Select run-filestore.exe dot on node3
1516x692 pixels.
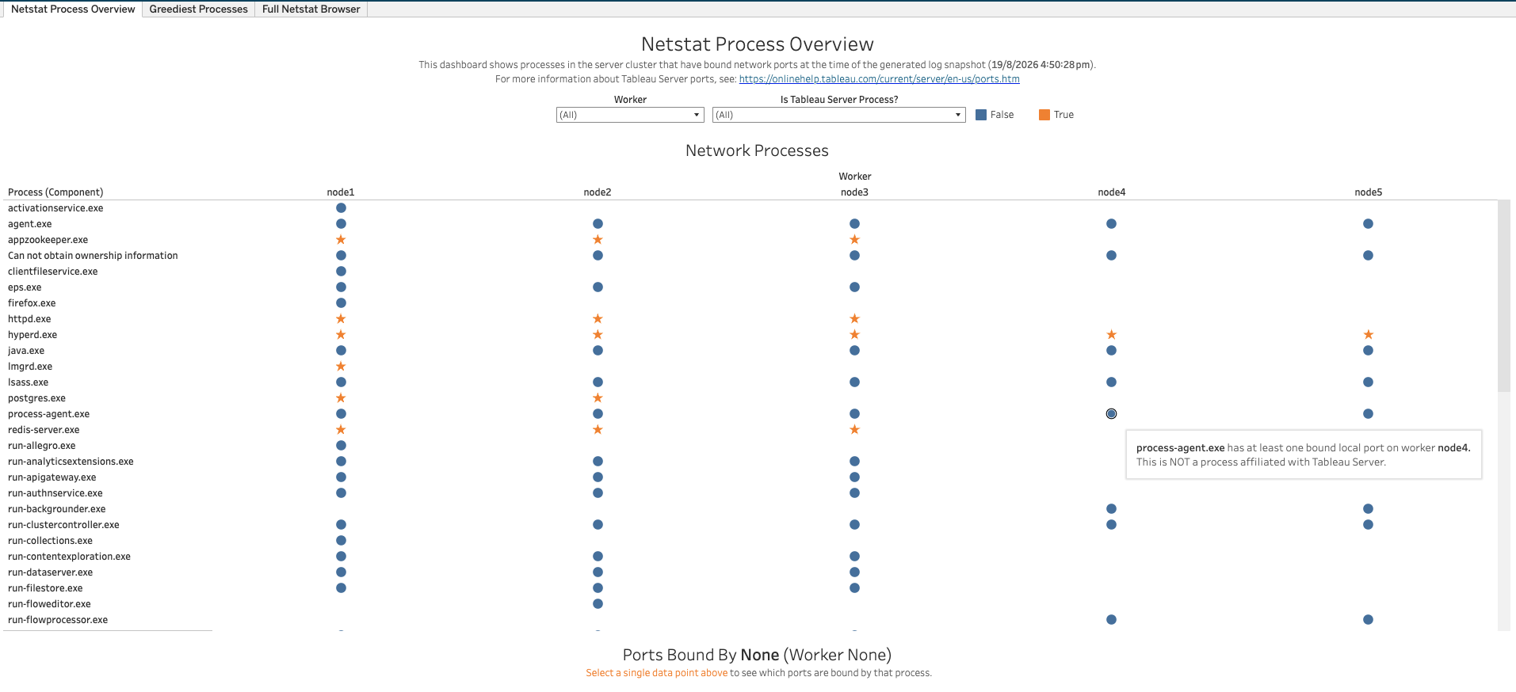click(854, 588)
